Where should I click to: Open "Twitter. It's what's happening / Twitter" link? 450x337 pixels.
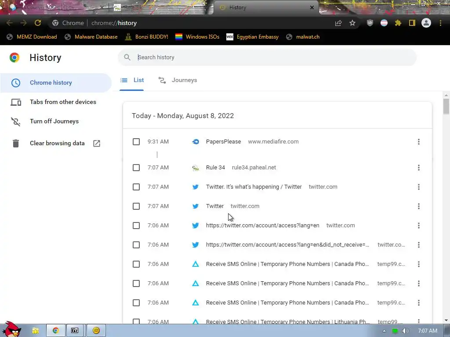click(254, 187)
